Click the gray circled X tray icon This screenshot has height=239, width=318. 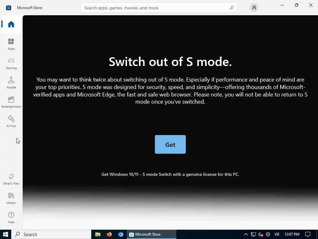[268, 234]
